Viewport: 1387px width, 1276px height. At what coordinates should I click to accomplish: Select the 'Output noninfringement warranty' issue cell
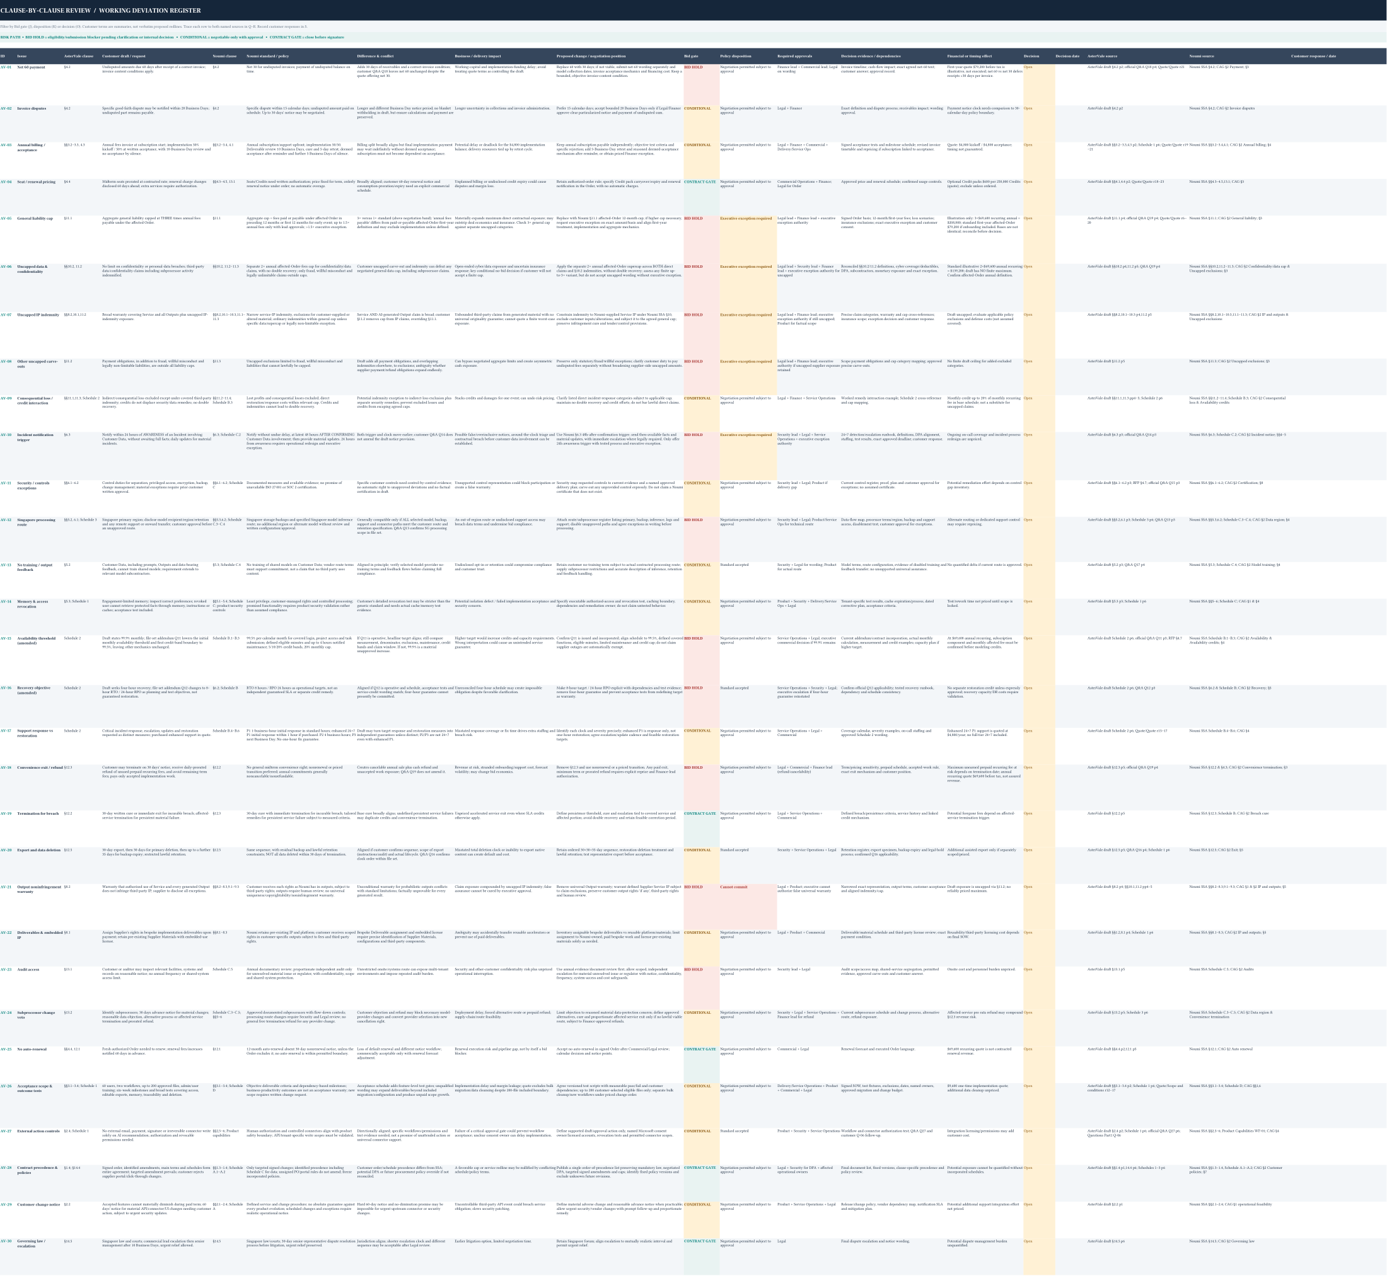(39, 907)
